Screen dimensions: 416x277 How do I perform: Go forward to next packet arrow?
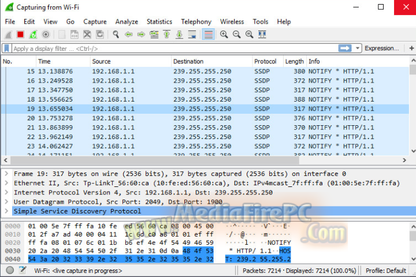(x=141, y=35)
